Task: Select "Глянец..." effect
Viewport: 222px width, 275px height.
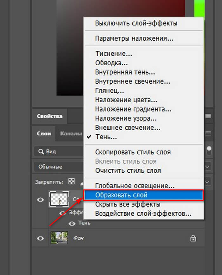Action: tap(109, 91)
